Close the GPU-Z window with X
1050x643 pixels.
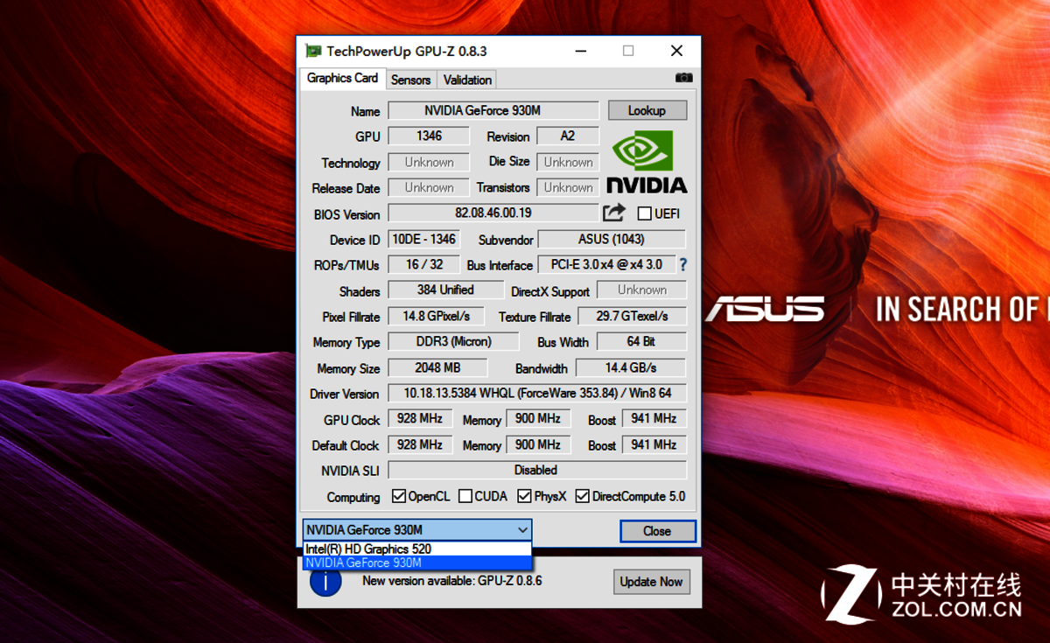click(x=676, y=52)
